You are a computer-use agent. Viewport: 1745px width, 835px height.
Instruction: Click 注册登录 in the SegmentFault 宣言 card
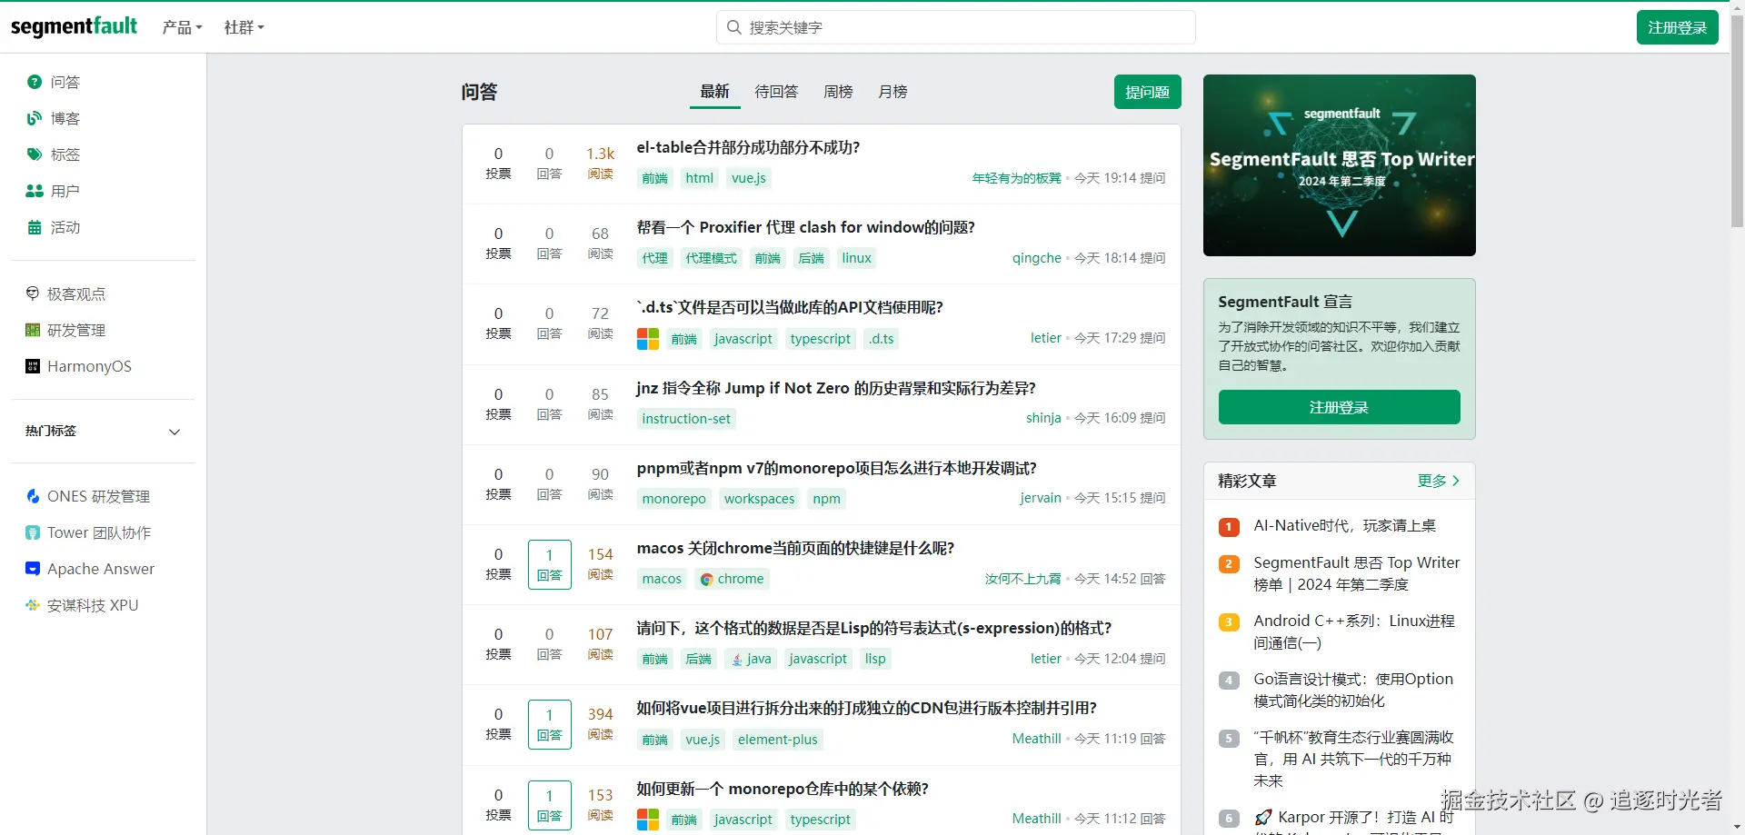pos(1339,407)
